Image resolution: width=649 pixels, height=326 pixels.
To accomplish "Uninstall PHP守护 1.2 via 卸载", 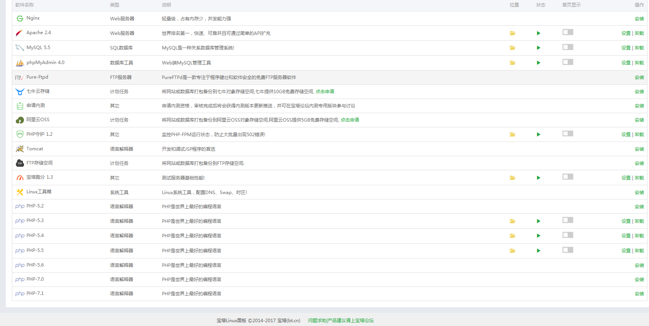I will click(x=639, y=135).
